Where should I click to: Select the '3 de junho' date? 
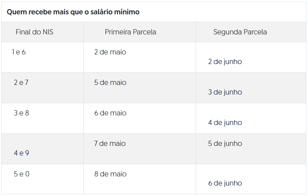[x=225, y=92]
